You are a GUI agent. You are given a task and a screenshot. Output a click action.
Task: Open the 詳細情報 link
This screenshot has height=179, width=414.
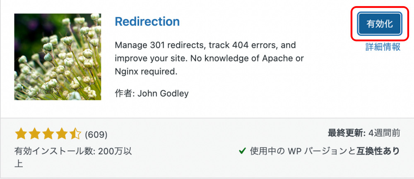click(383, 47)
